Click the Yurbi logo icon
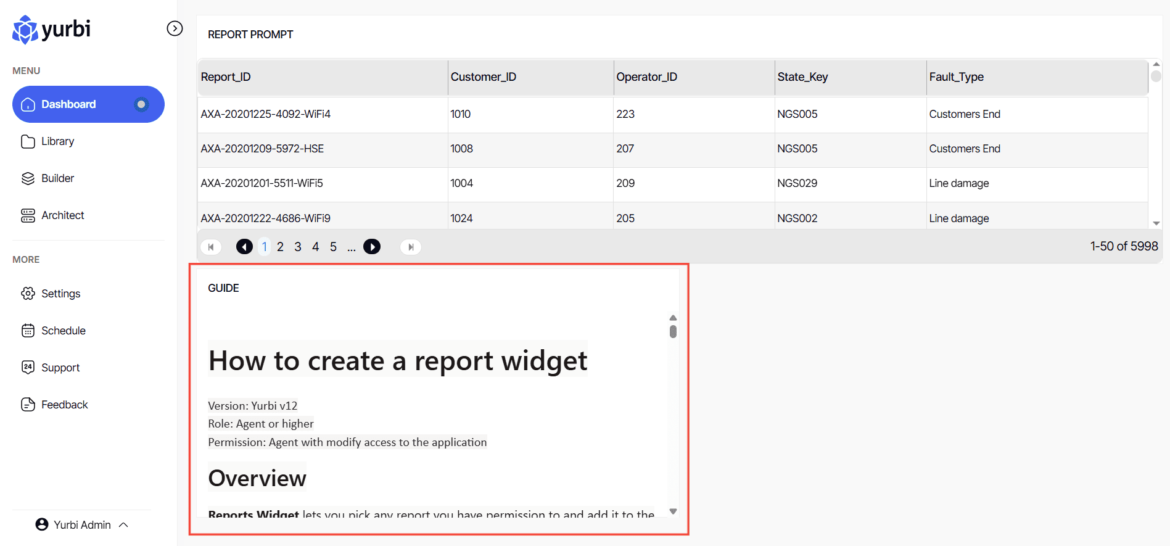The height and width of the screenshot is (546, 1170). click(x=25, y=30)
